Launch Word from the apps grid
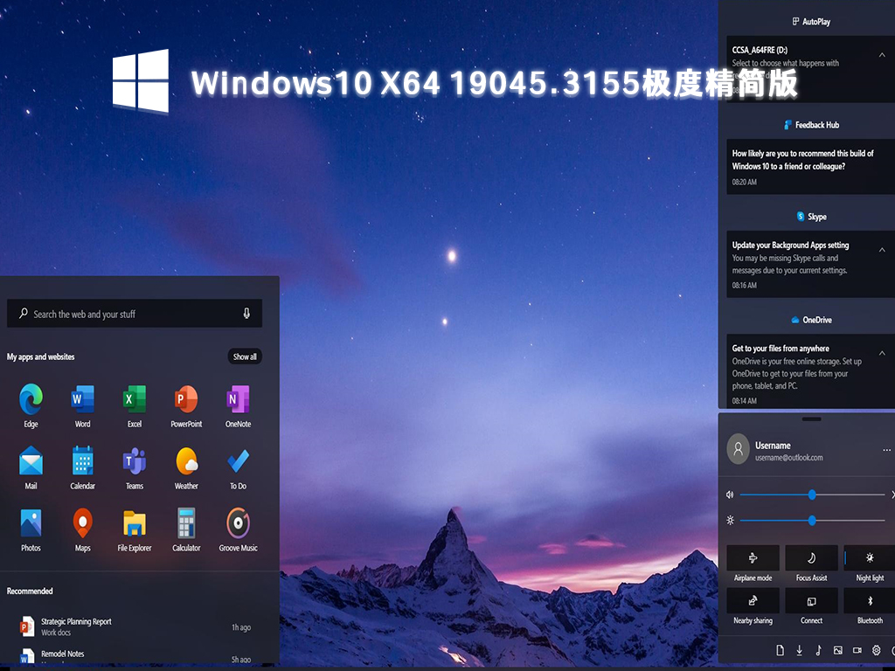Image resolution: width=895 pixels, height=671 pixels. click(x=82, y=405)
